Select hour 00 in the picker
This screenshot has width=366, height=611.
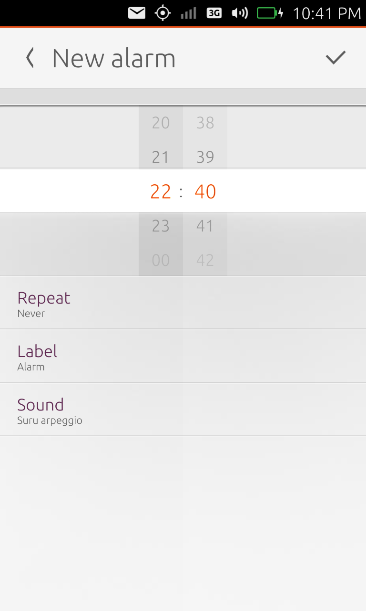161,260
